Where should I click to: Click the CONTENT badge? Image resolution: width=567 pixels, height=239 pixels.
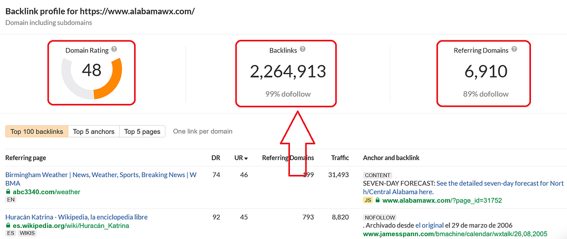pos(377,175)
